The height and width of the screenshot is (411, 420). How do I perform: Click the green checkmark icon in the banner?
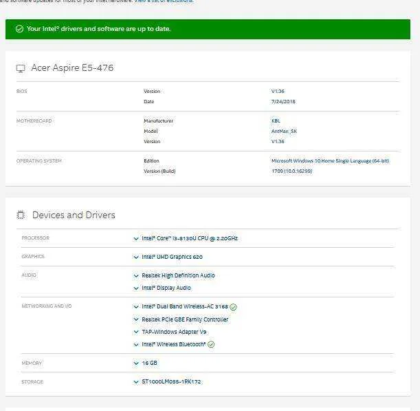(x=19, y=29)
